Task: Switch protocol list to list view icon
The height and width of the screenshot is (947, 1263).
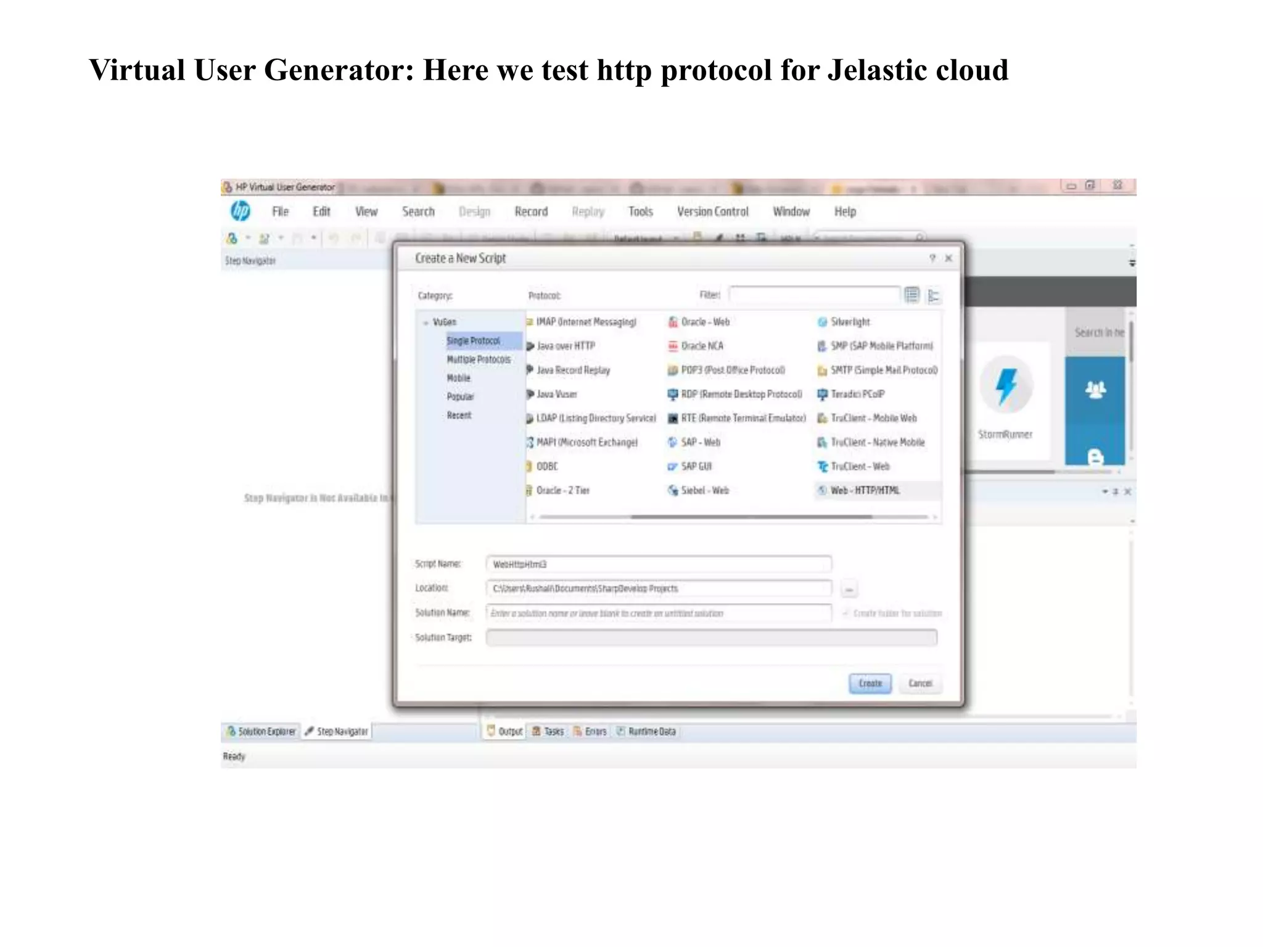Action: 911,295
